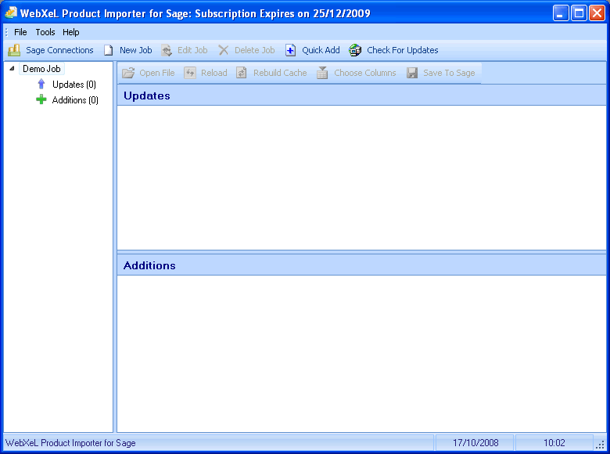This screenshot has width=610, height=454.
Task: Open the File menu
Action: (20, 32)
